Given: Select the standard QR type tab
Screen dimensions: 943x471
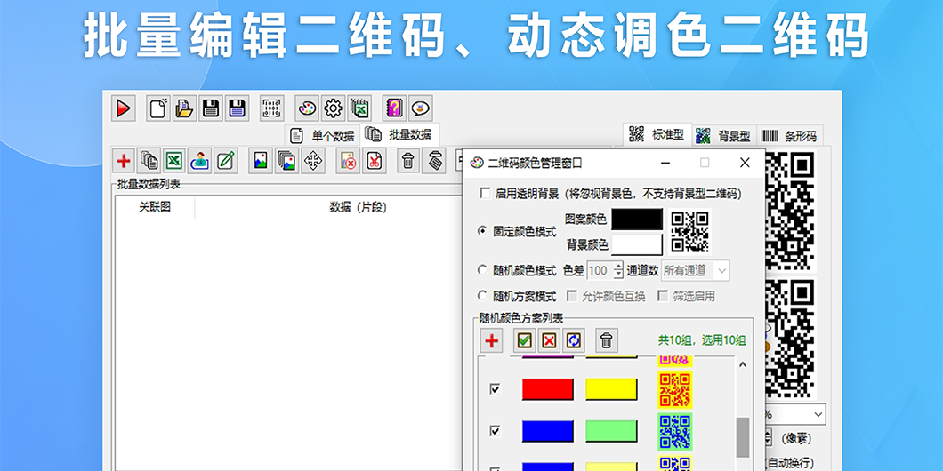Looking at the screenshot, I should pos(657,134).
